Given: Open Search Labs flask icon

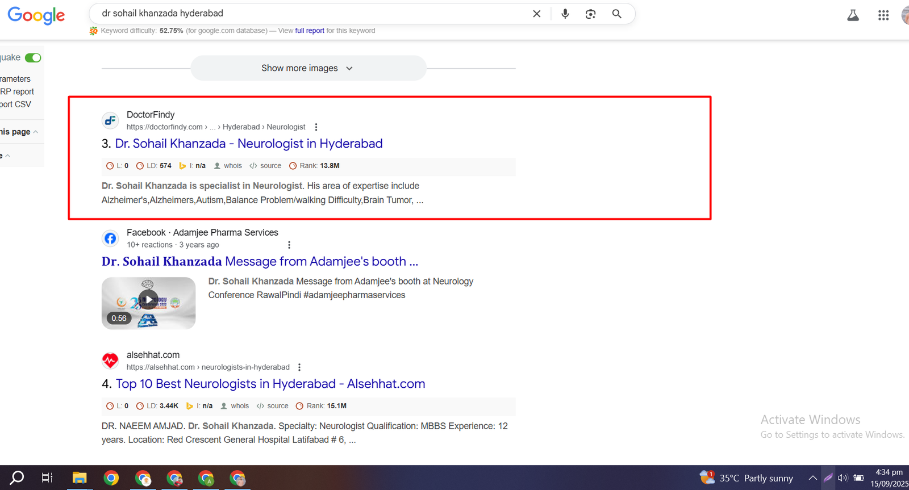Looking at the screenshot, I should [x=853, y=15].
